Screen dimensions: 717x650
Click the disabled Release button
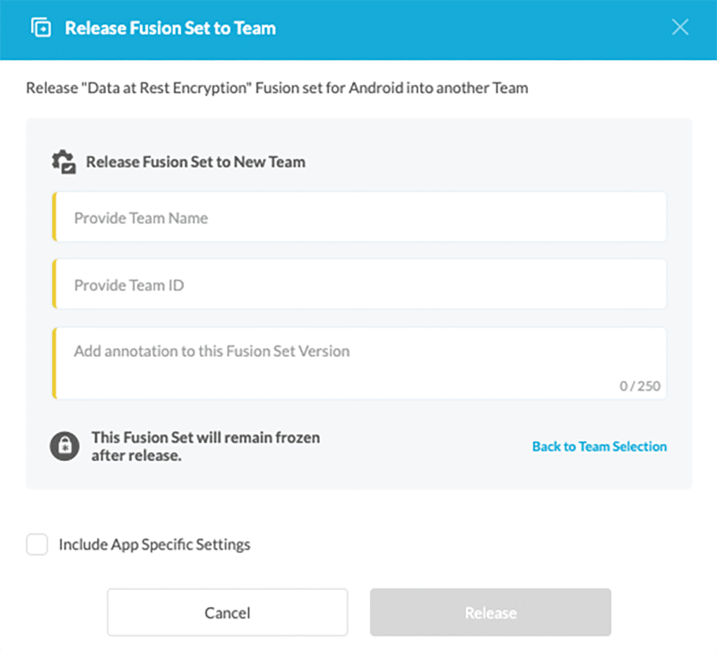pos(490,612)
